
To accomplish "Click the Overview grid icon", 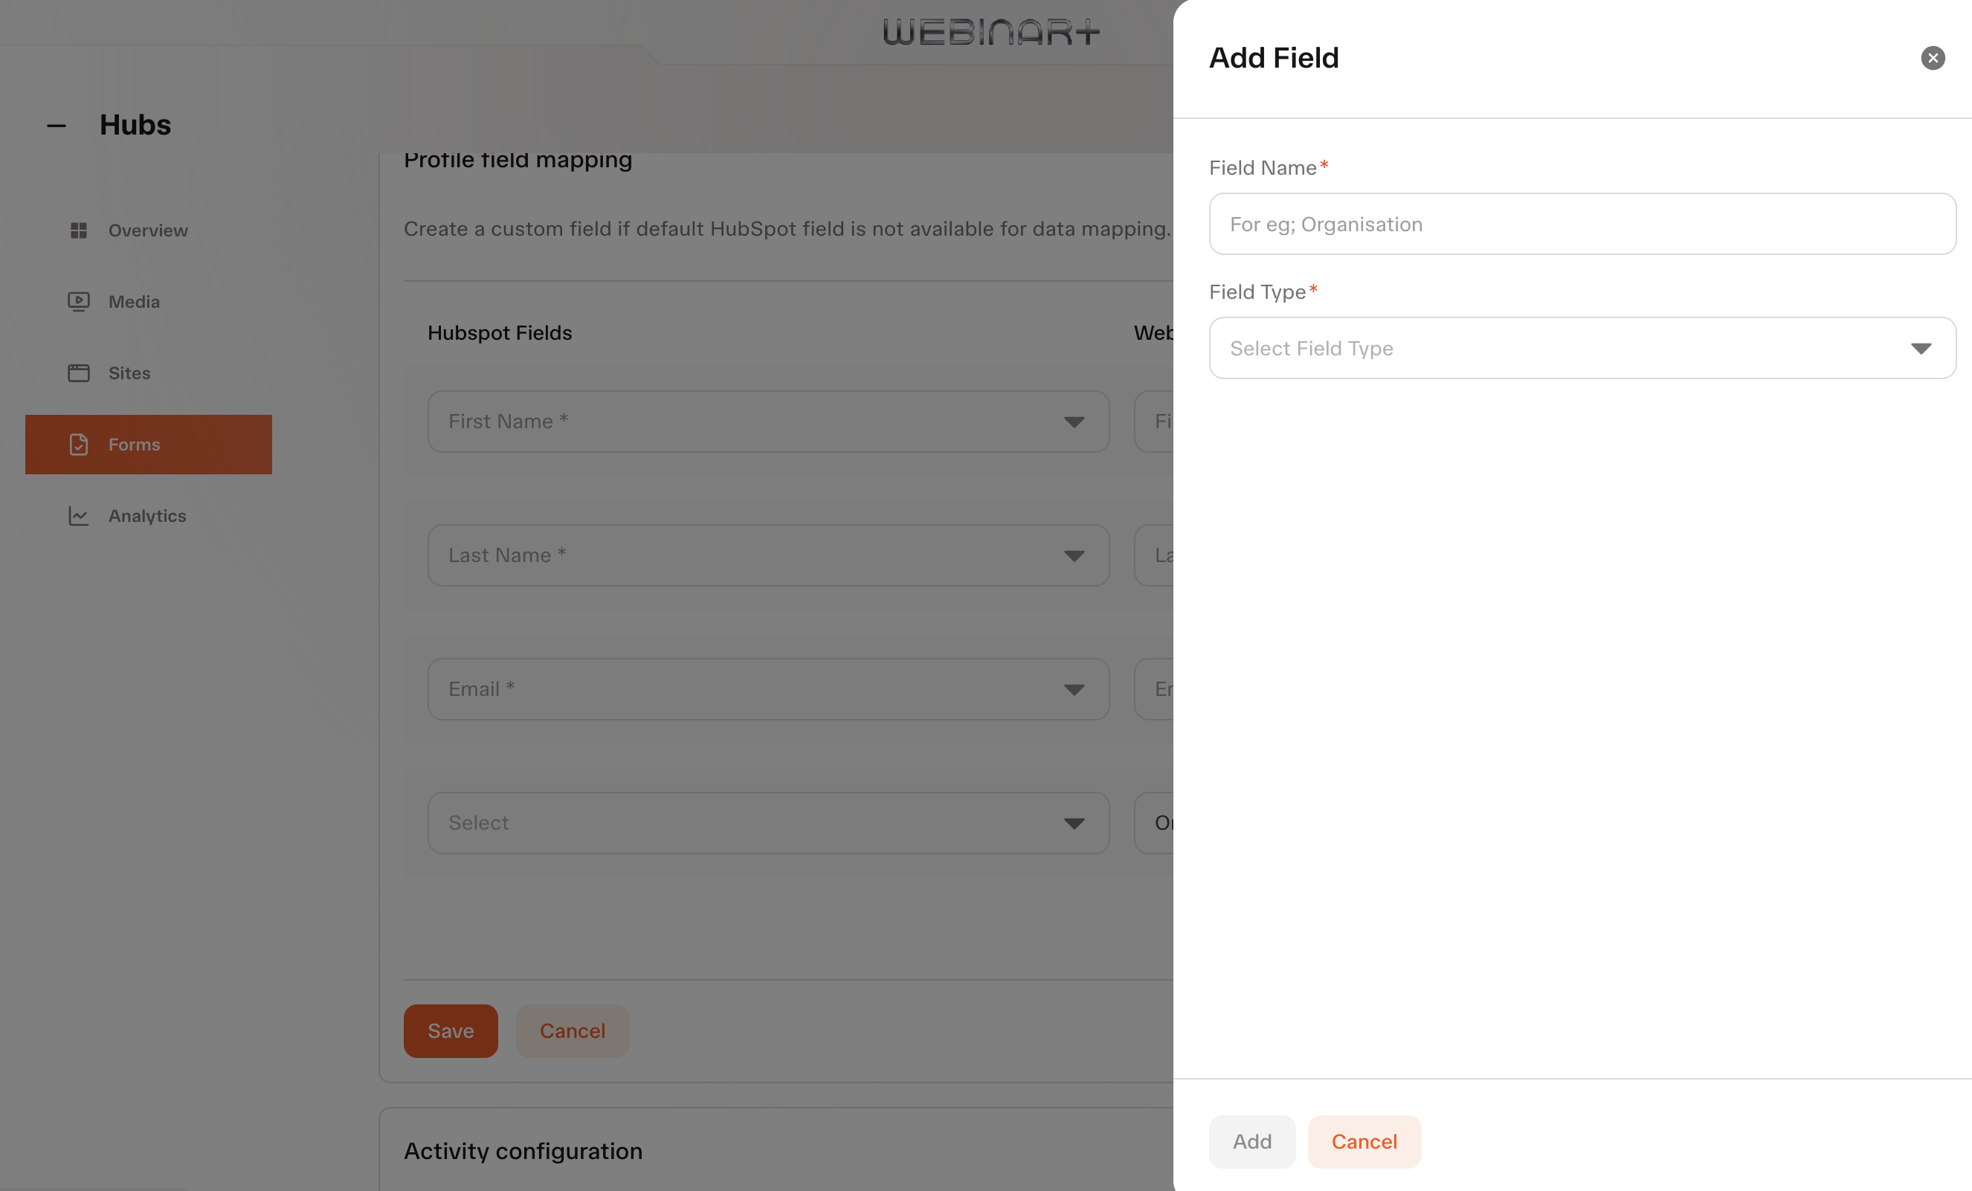I will click(78, 230).
